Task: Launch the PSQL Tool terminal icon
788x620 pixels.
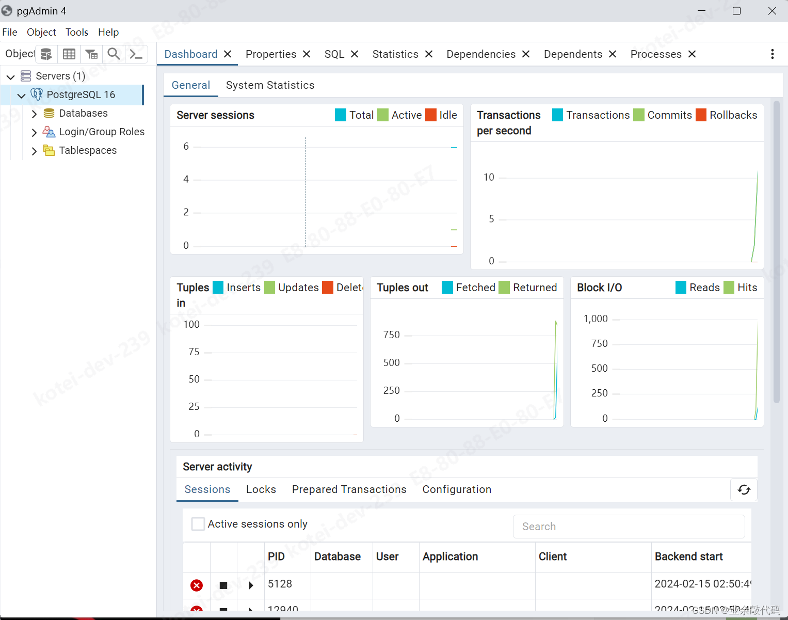Action: tap(136, 54)
